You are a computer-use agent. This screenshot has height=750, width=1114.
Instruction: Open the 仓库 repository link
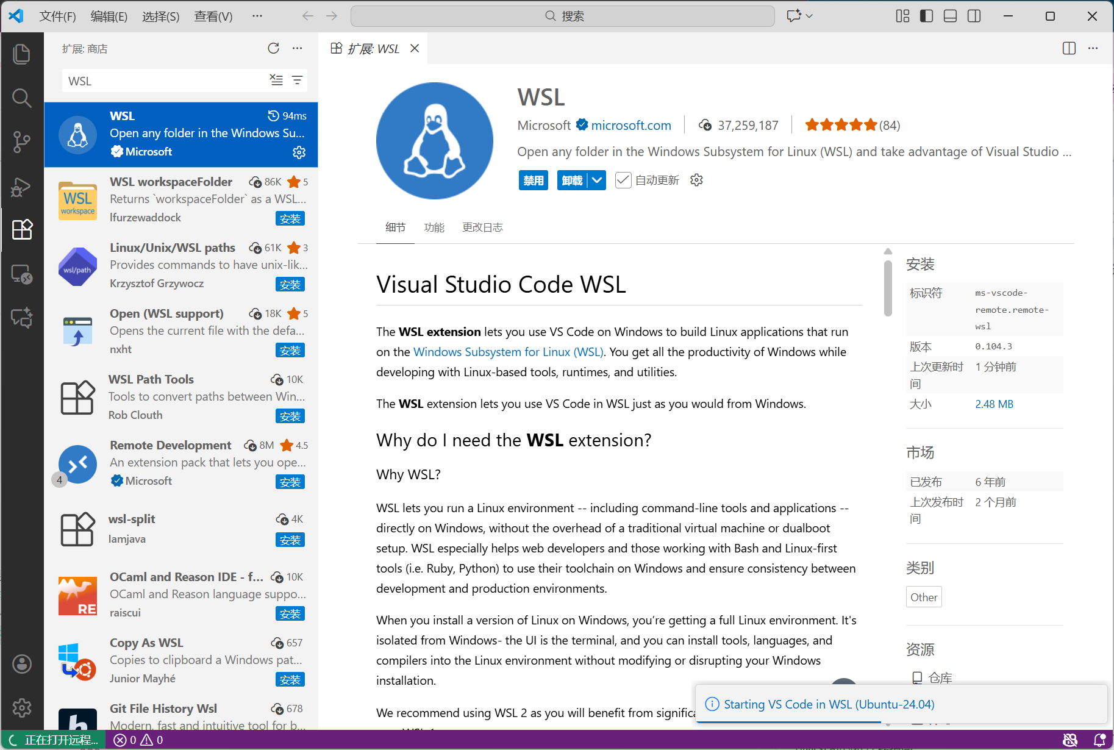940,677
